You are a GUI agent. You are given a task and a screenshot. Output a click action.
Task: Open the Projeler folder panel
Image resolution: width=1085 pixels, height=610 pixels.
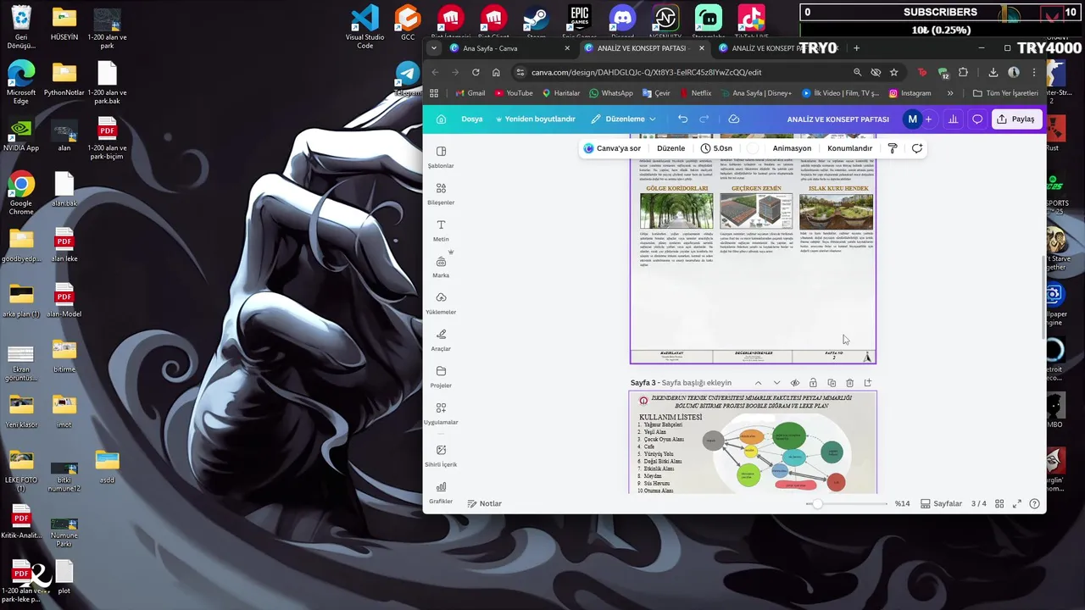coord(441,377)
